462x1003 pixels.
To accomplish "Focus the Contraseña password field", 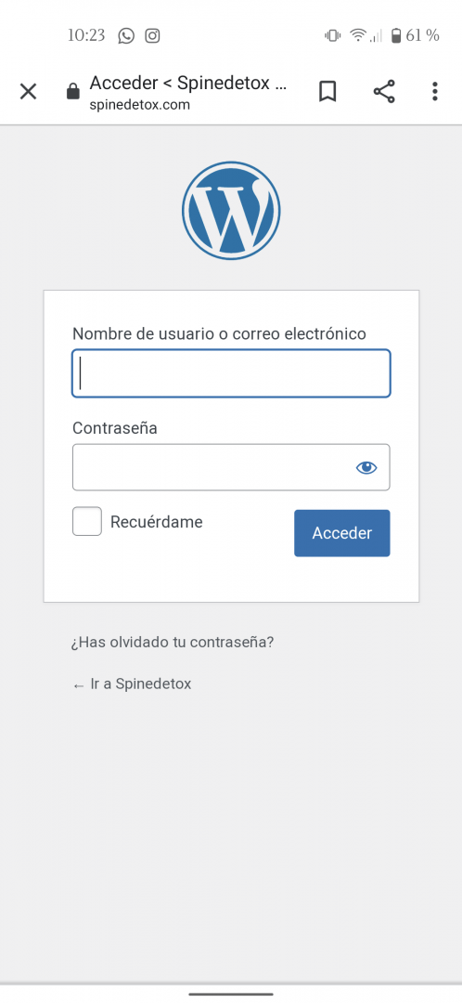I will (x=231, y=467).
